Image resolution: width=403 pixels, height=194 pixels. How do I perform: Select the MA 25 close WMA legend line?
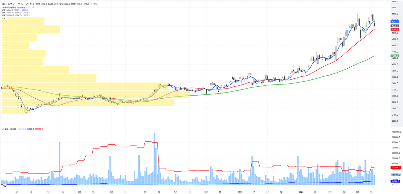(12, 13)
